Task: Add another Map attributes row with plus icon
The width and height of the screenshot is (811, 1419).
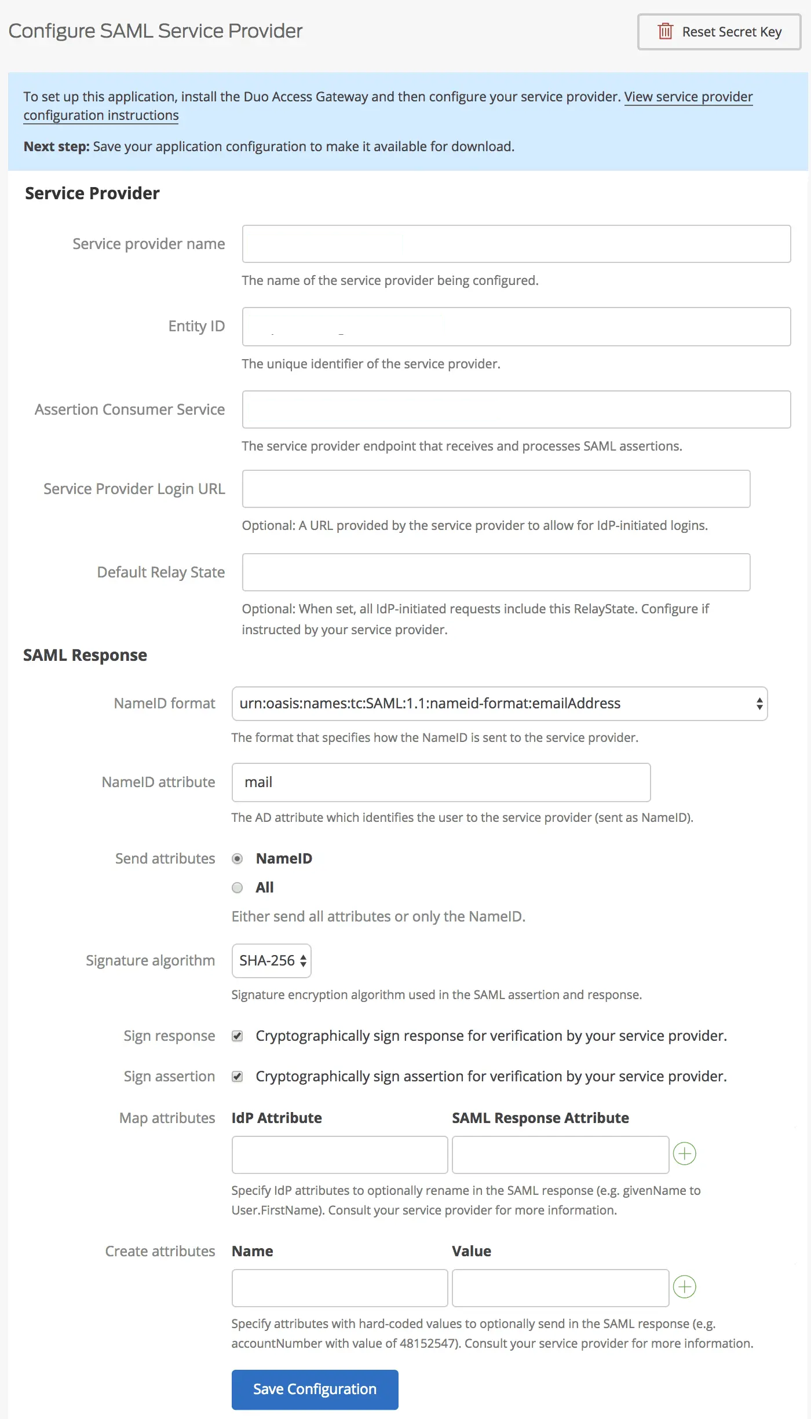Action: [x=685, y=1154]
